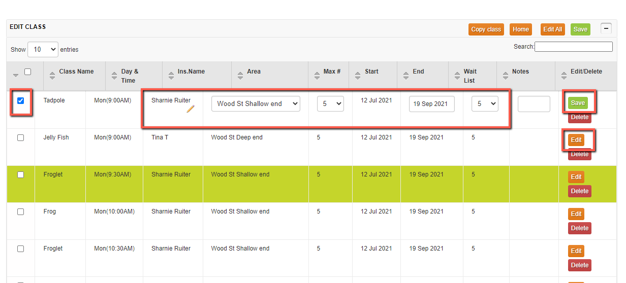Click the End date field 19 Sep 2021
626x283 pixels.
tap(431, 103)
